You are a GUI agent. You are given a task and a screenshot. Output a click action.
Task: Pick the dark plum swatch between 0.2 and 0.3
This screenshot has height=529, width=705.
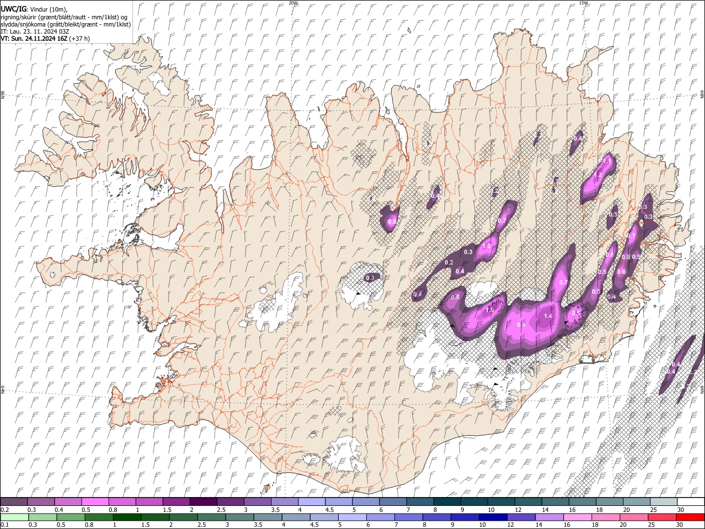(14, 501)
